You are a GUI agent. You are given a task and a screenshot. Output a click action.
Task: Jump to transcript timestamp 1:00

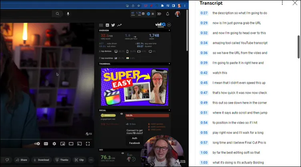click(x=204, y=153)
